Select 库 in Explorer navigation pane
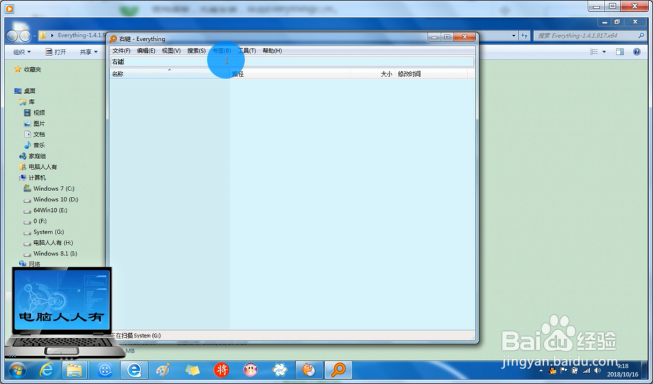Screen dimensions: 653x384 click(27, 102)
